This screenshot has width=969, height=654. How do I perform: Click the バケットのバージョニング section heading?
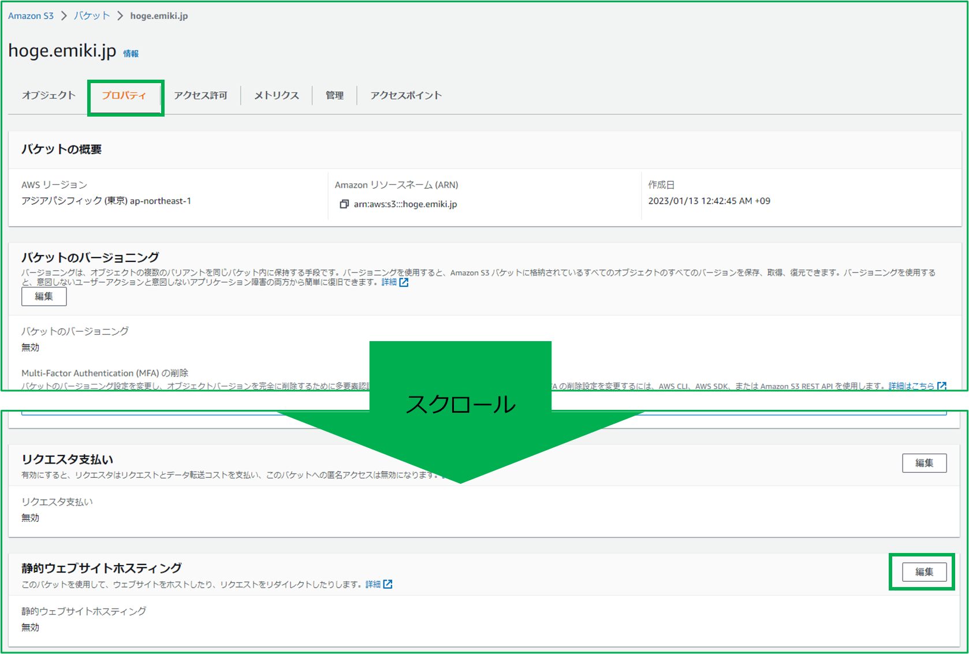pyautogui.click(x=90, y=257)
